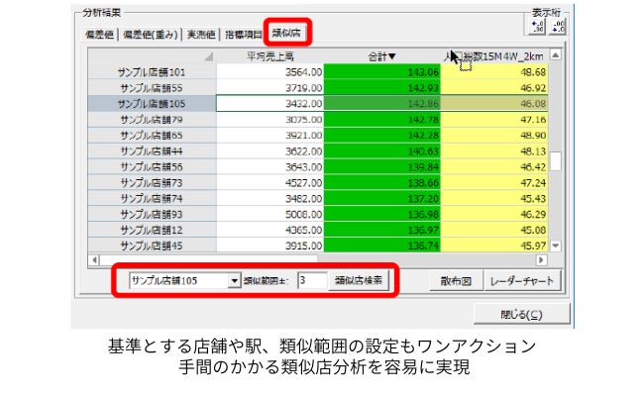The height and width of the screenshot is (396, 644).
Task: Select row サンプル店舗12
Action: 152,231
